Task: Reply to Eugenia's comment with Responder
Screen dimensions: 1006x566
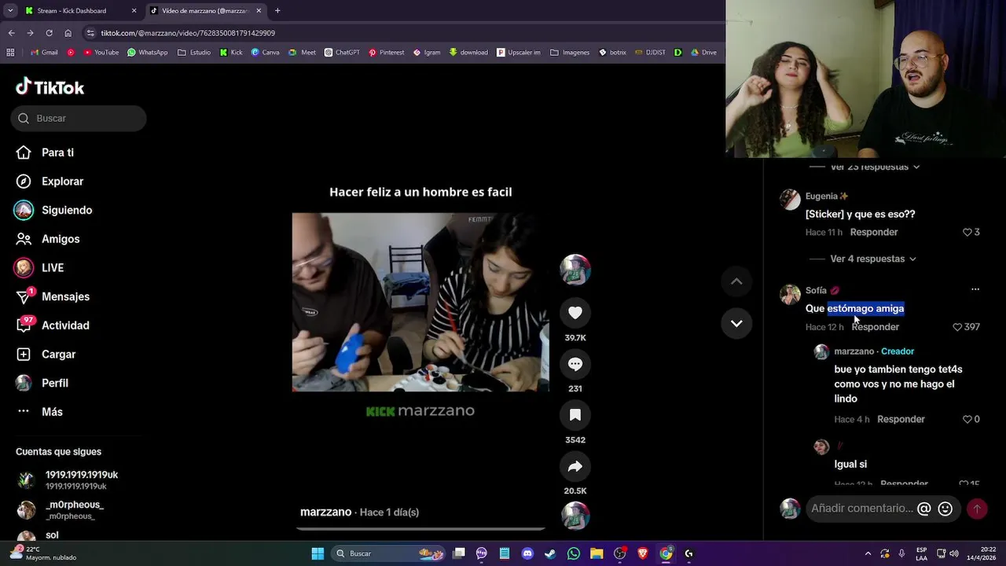Action: click(x=874, y=232)
